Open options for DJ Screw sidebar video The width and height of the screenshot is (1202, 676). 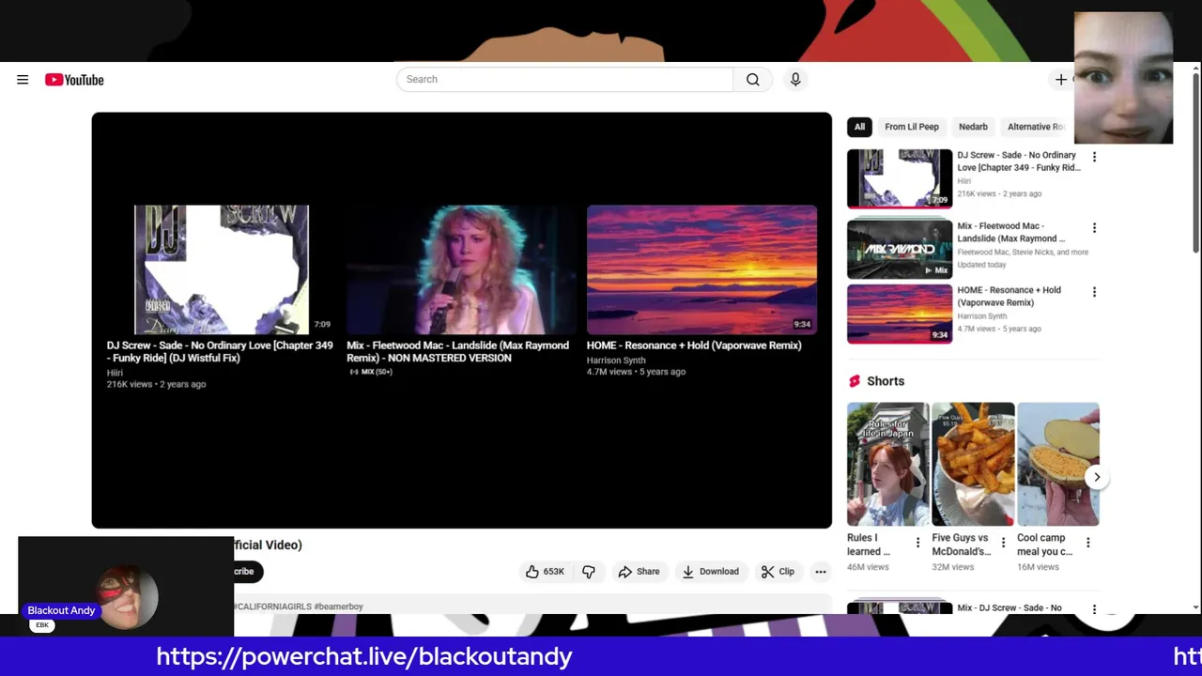coord(1094,157)
